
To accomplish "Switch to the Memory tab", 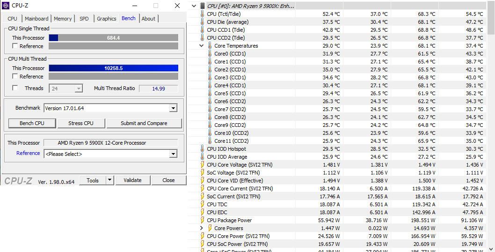I will [63, 19].
